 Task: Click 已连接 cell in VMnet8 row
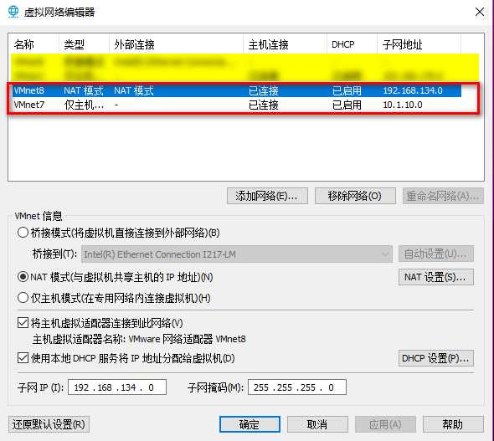tap(264, 90)
